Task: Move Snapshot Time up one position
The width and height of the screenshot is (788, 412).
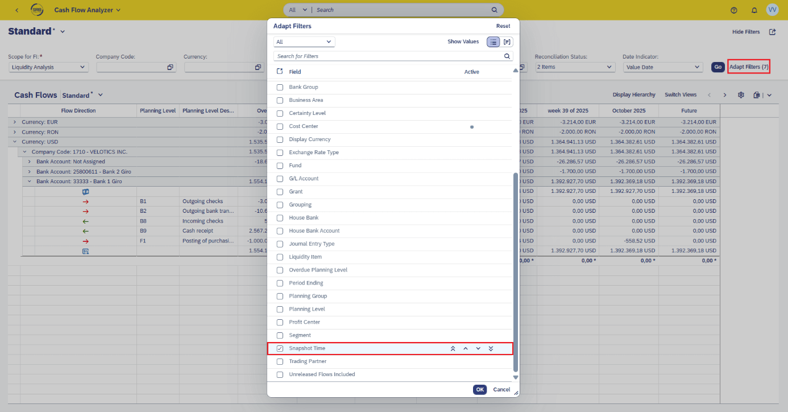Action: coord(465,349)
